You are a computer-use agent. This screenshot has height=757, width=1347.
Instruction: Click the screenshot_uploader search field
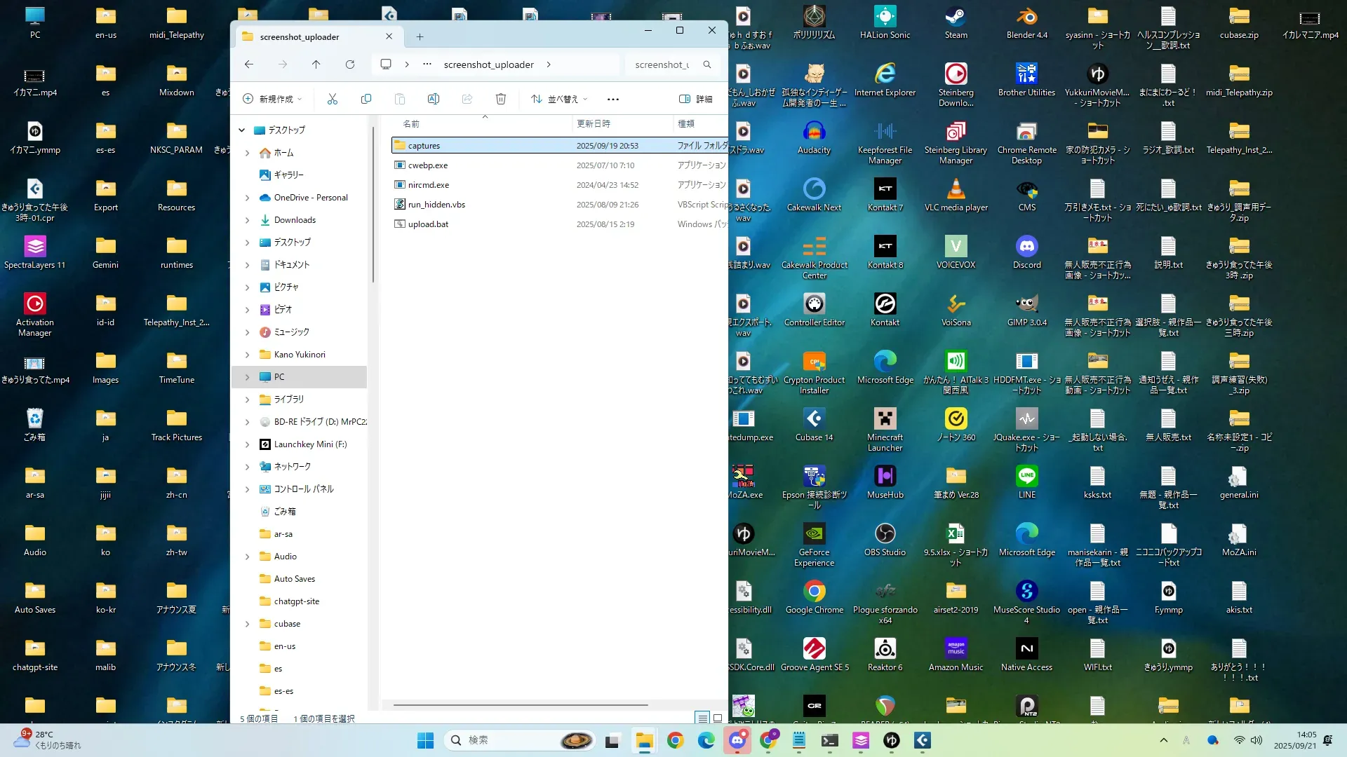[663, 64]
